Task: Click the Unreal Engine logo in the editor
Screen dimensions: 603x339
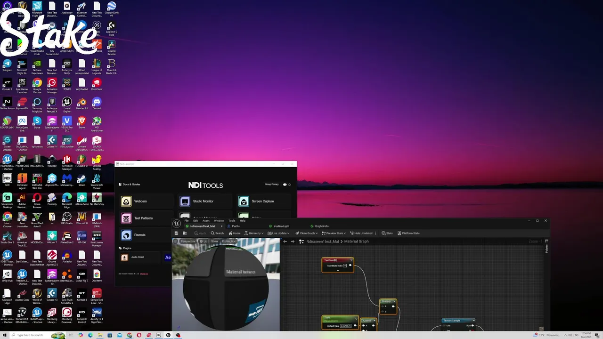Action: tap(176, 224)
